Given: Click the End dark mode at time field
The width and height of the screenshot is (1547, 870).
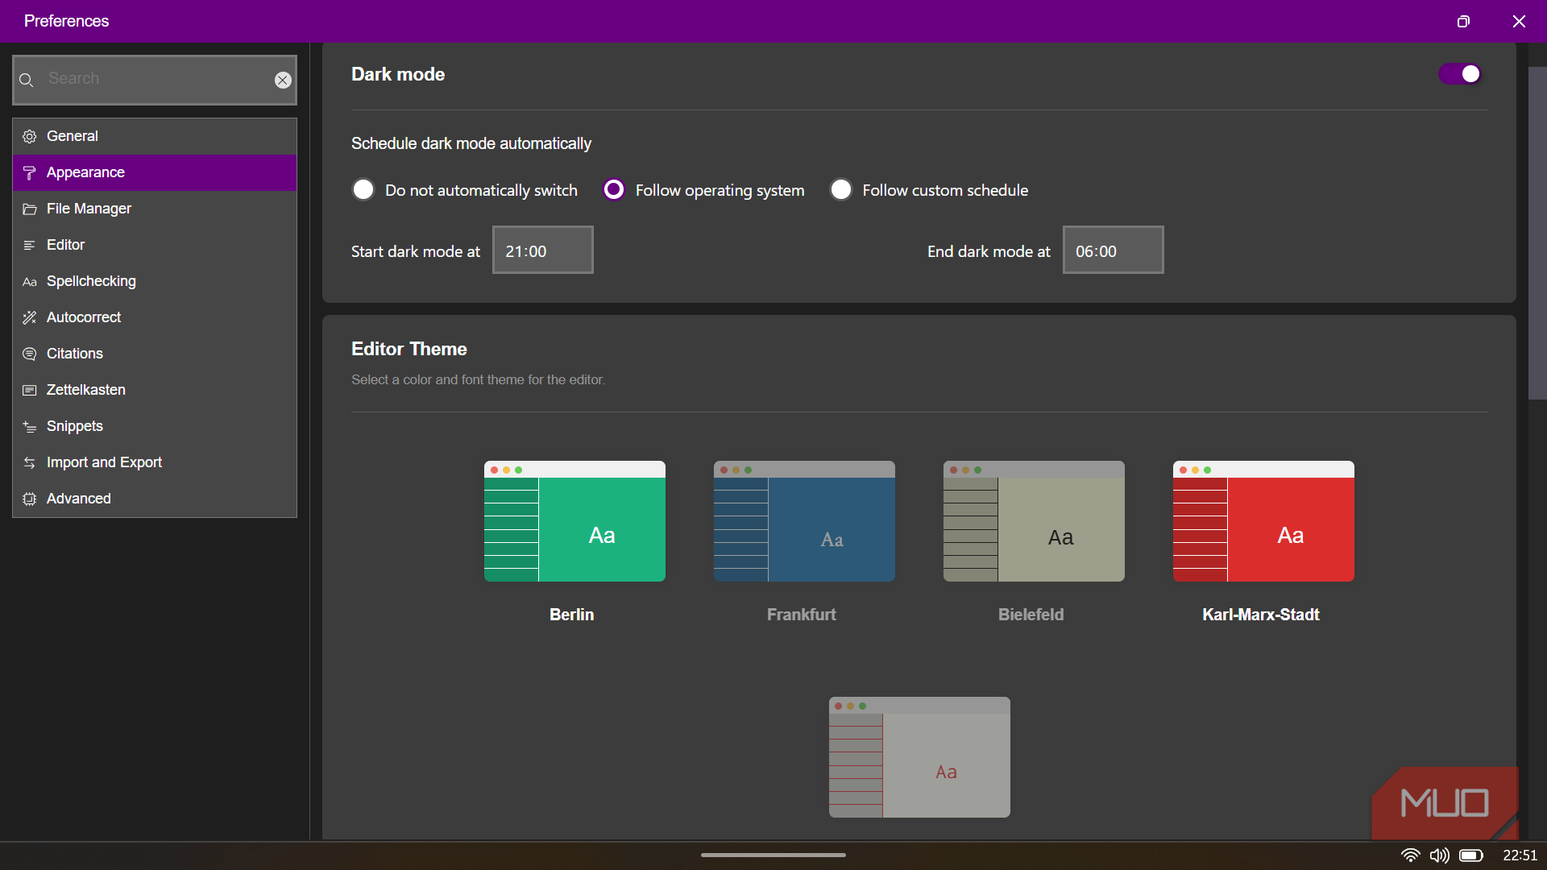Looking at the screenshot, I should pos(1114,251).
